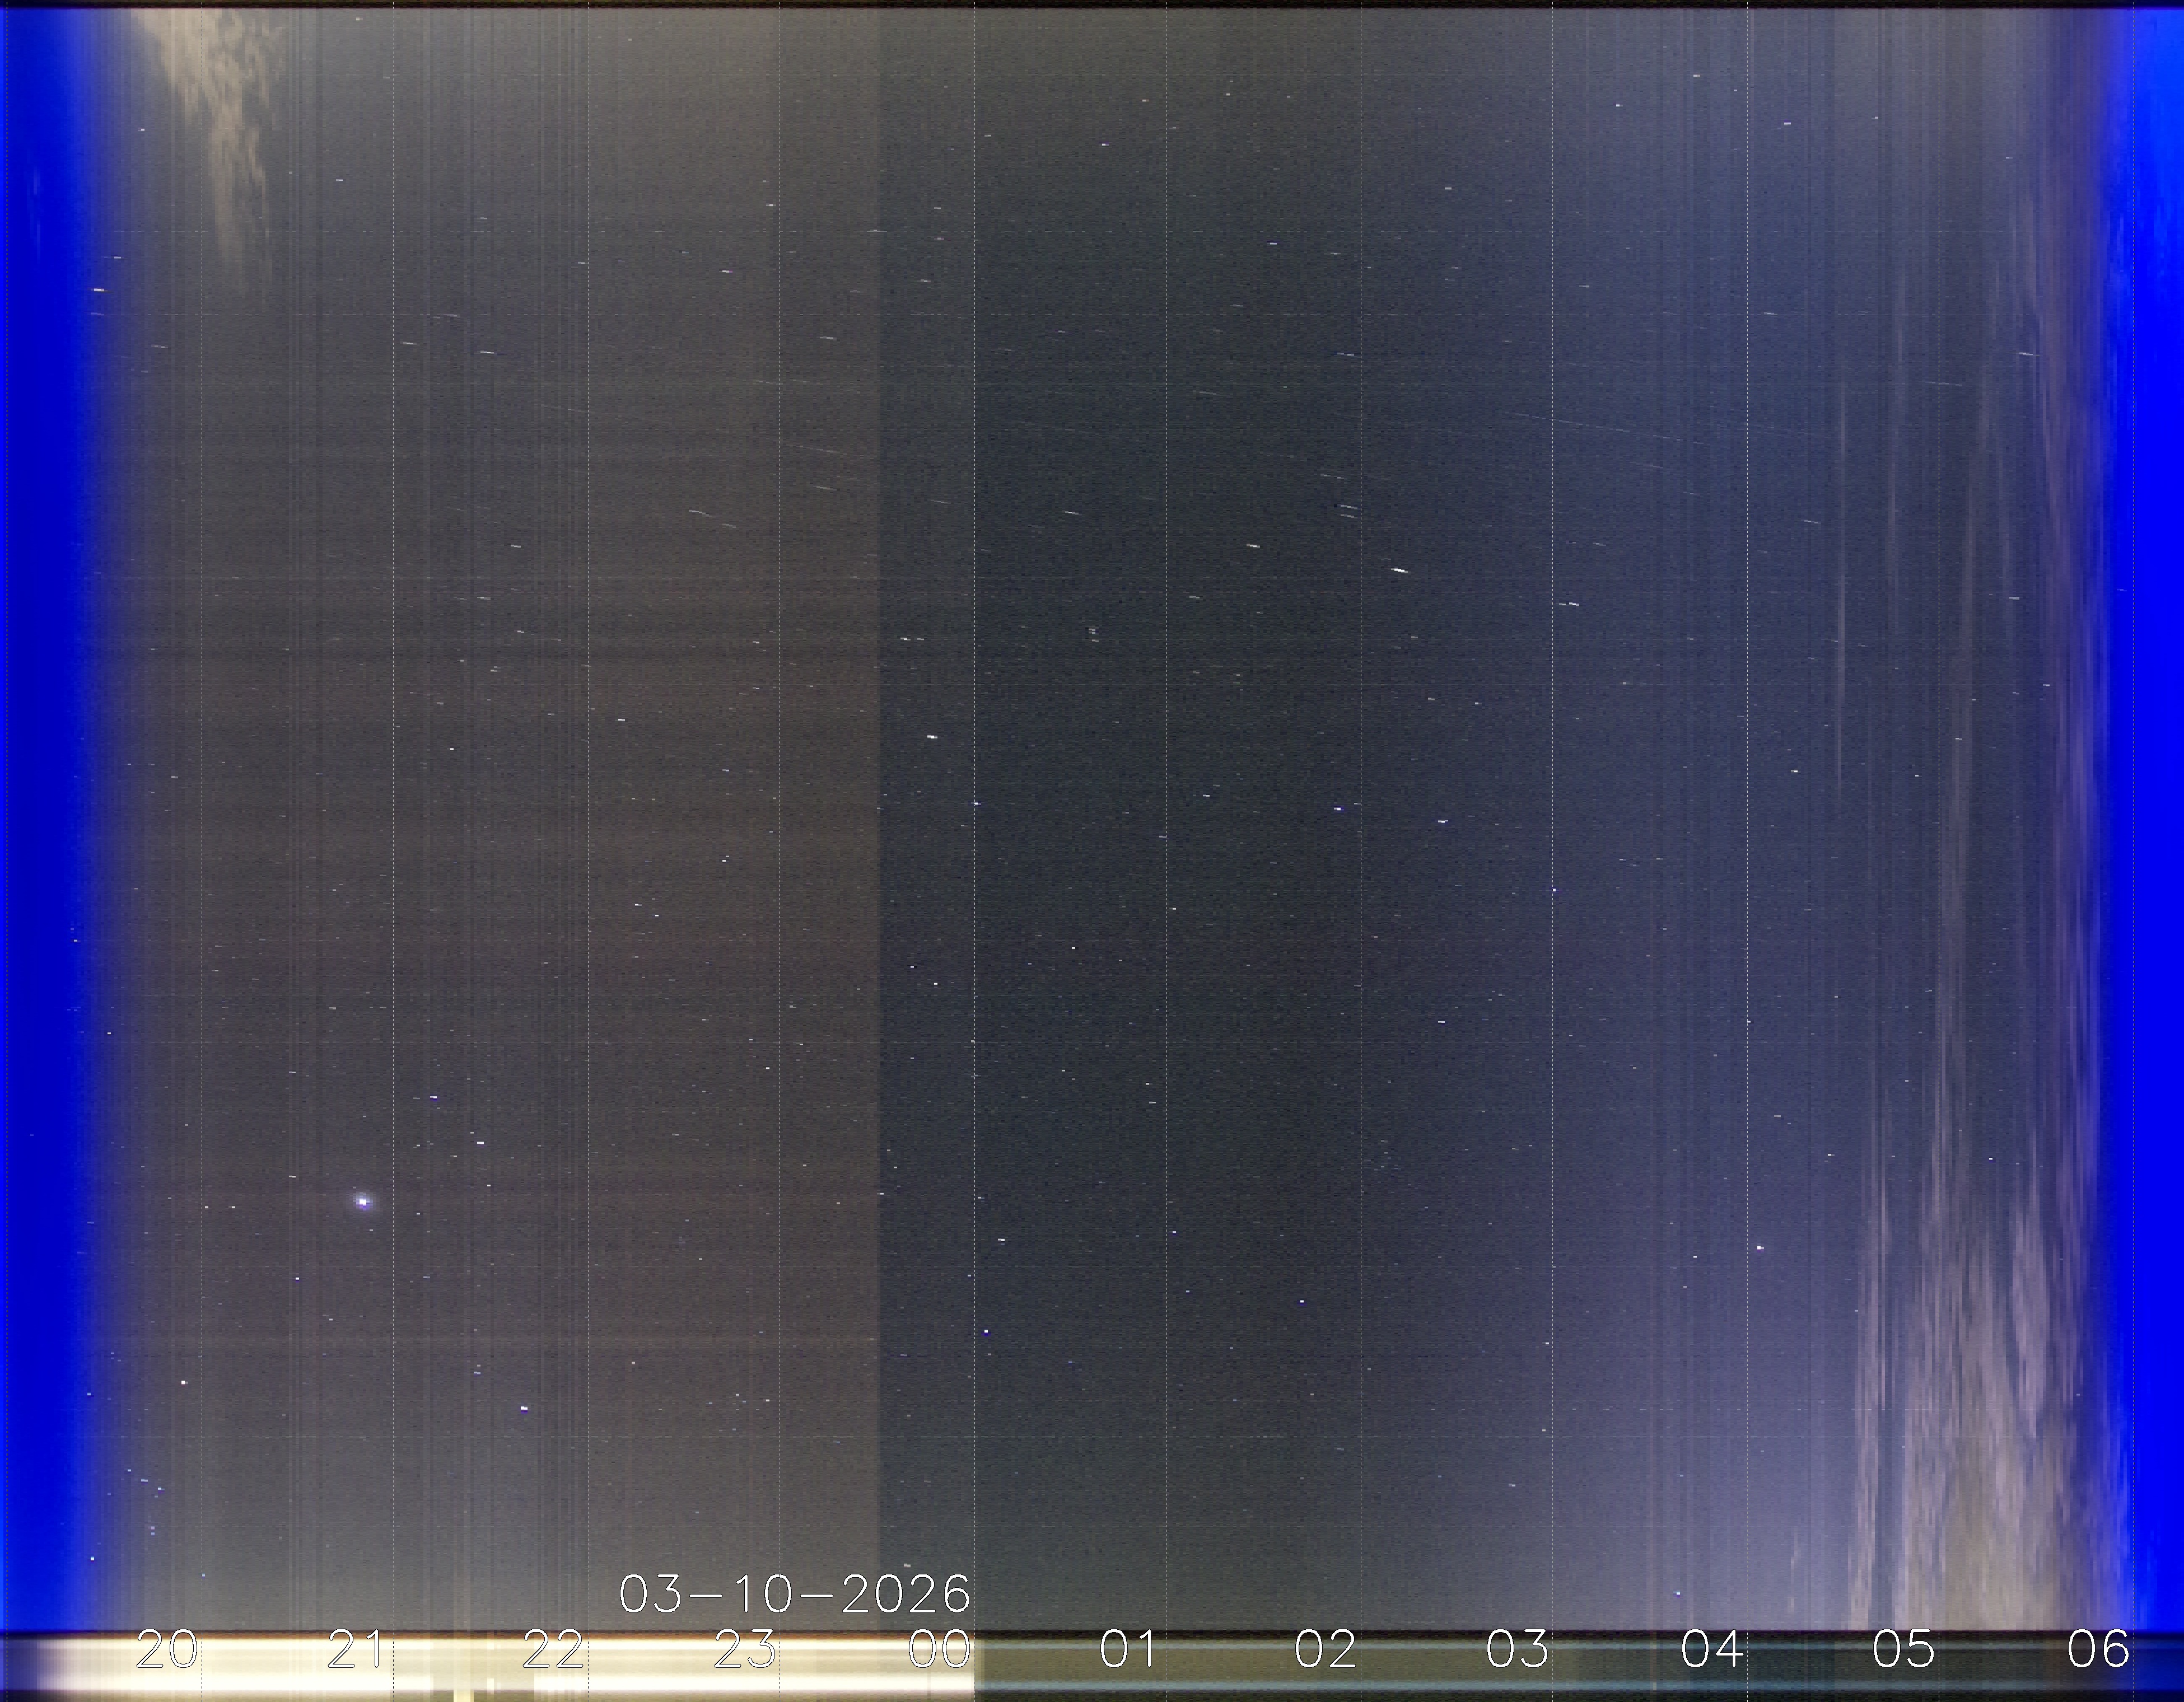Click the 03 hour label
The width and height of the screenshot is (2184, 1702).
pos(1517,1649)
